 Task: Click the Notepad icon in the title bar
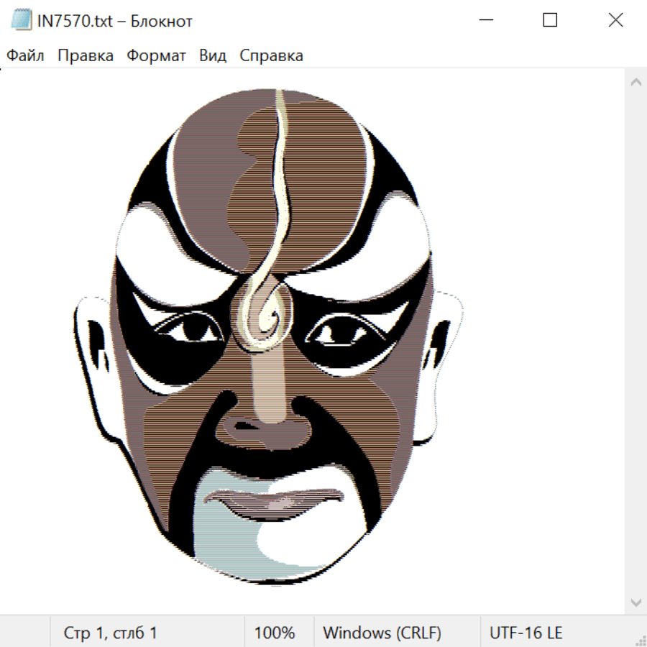coord(20,21)
